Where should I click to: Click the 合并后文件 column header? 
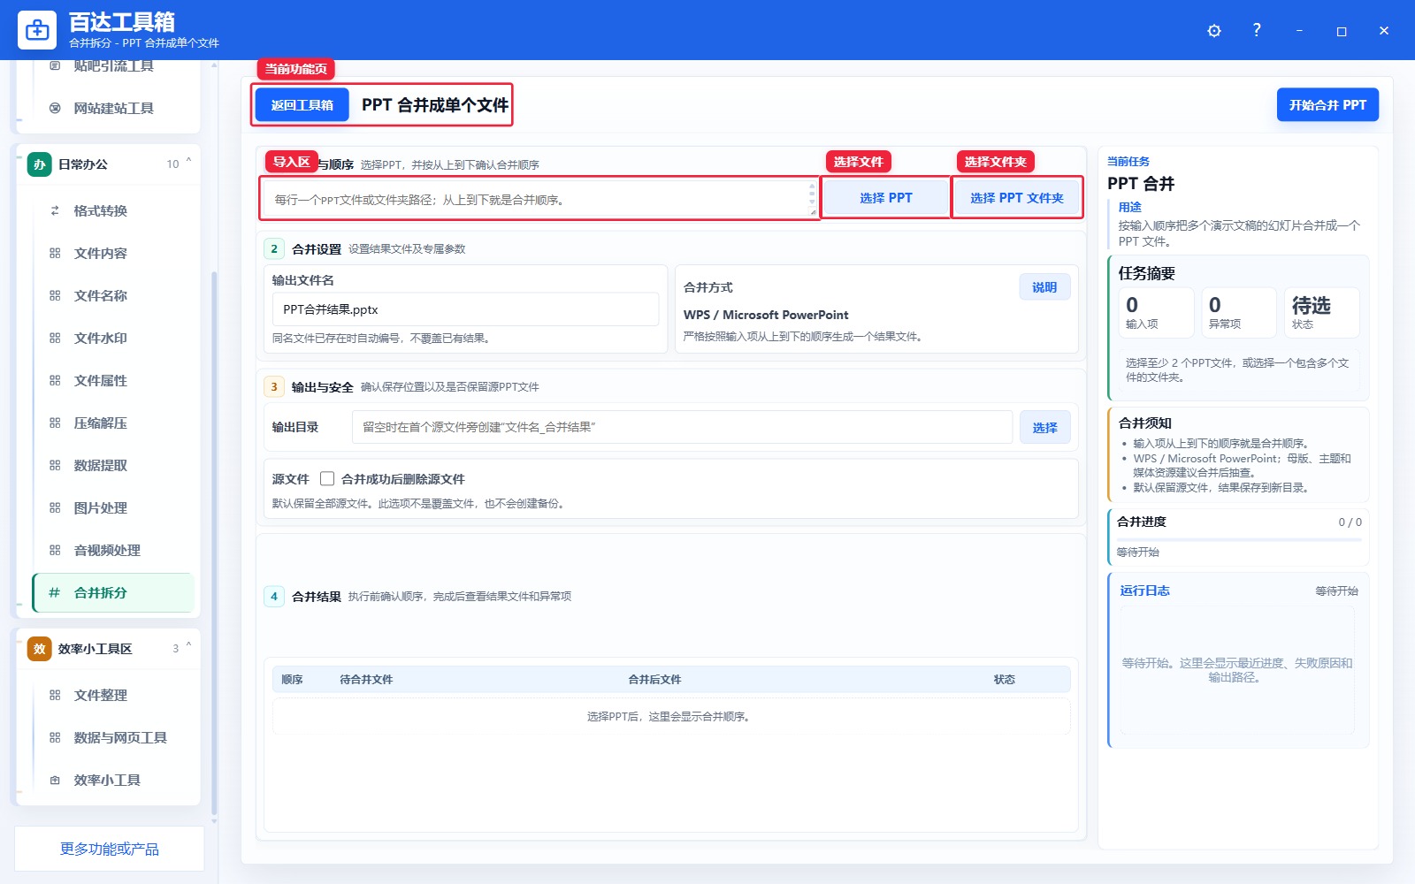pos(654,680)
